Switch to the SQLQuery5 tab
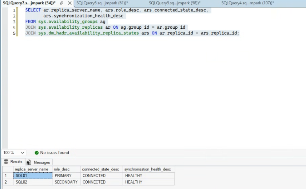The image size is (306, 189). (174, 3)
